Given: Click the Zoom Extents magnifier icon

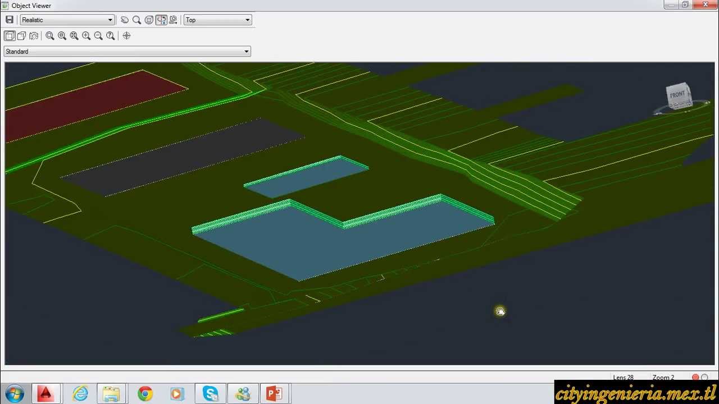Looking at the screenshot, I should [74, 35].
